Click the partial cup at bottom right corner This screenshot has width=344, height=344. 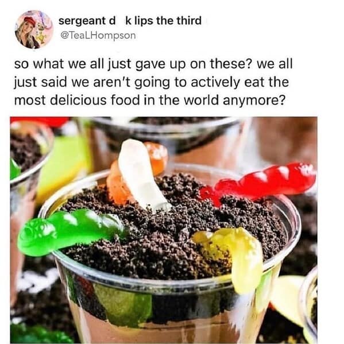point(309,307)
